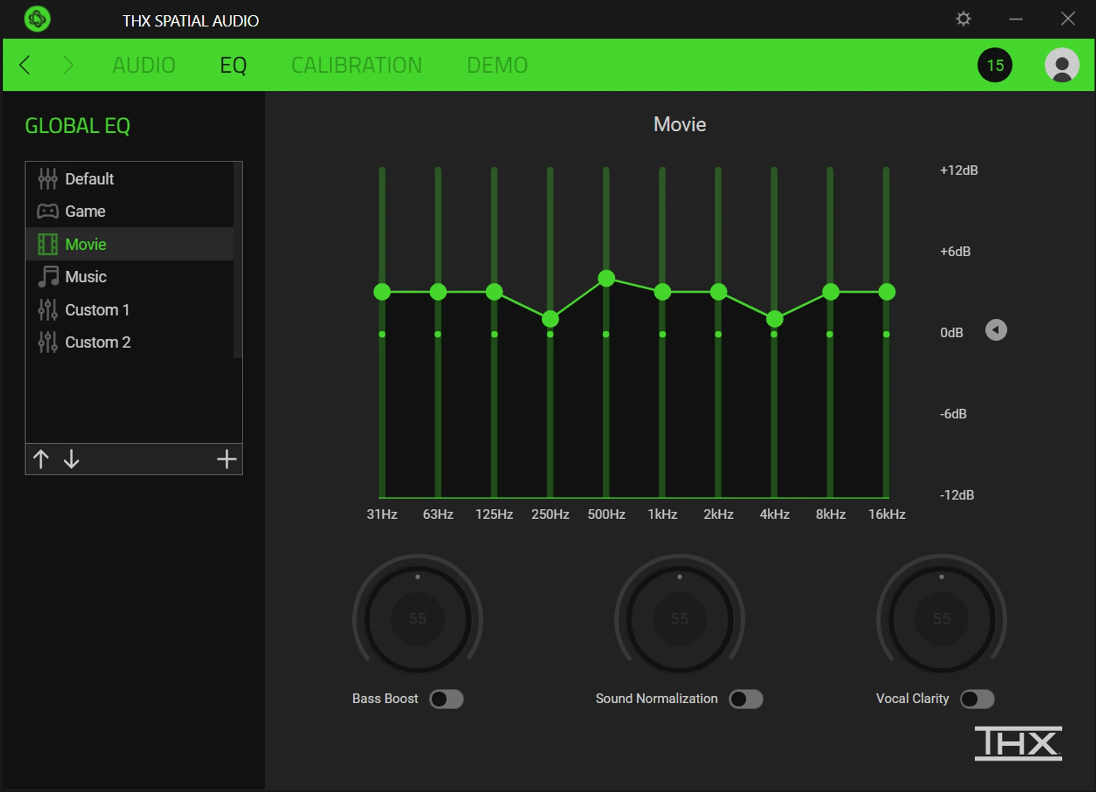Click the 500Hz slider handle
1096x792 pixels.
point(606,278)
